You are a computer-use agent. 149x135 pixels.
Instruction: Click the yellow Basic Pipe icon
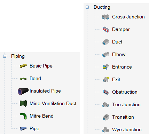click(23, 66)
